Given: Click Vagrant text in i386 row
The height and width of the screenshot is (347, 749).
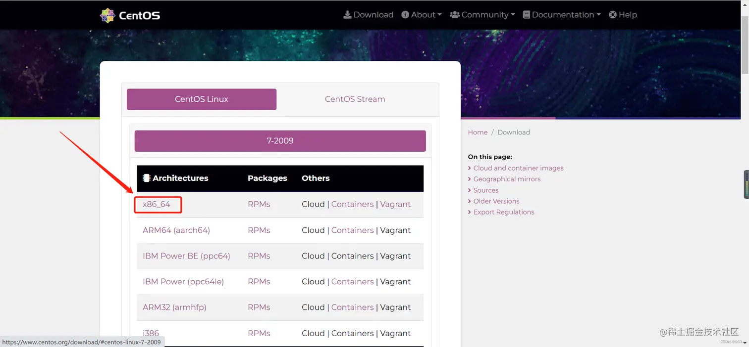Looking at the screenshot, I should pyautogui.click(x=395, y=333).
